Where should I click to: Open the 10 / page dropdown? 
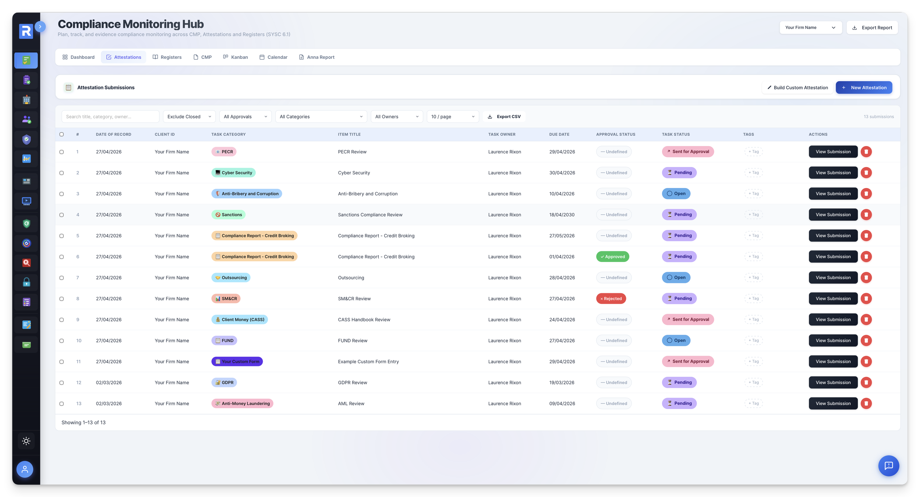click(452, 116)
